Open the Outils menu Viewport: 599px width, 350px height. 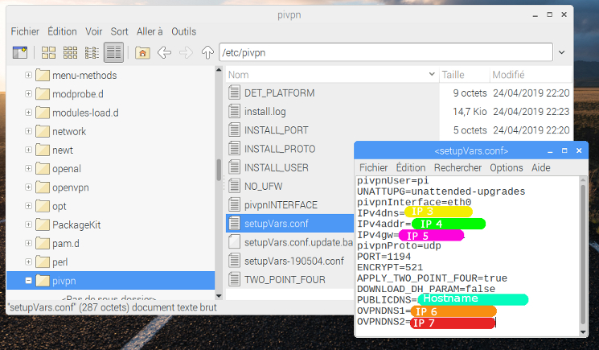click(183, 31)
